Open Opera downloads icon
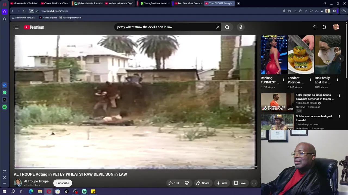The height and width of the screenshot is (195, 348). 316,11
